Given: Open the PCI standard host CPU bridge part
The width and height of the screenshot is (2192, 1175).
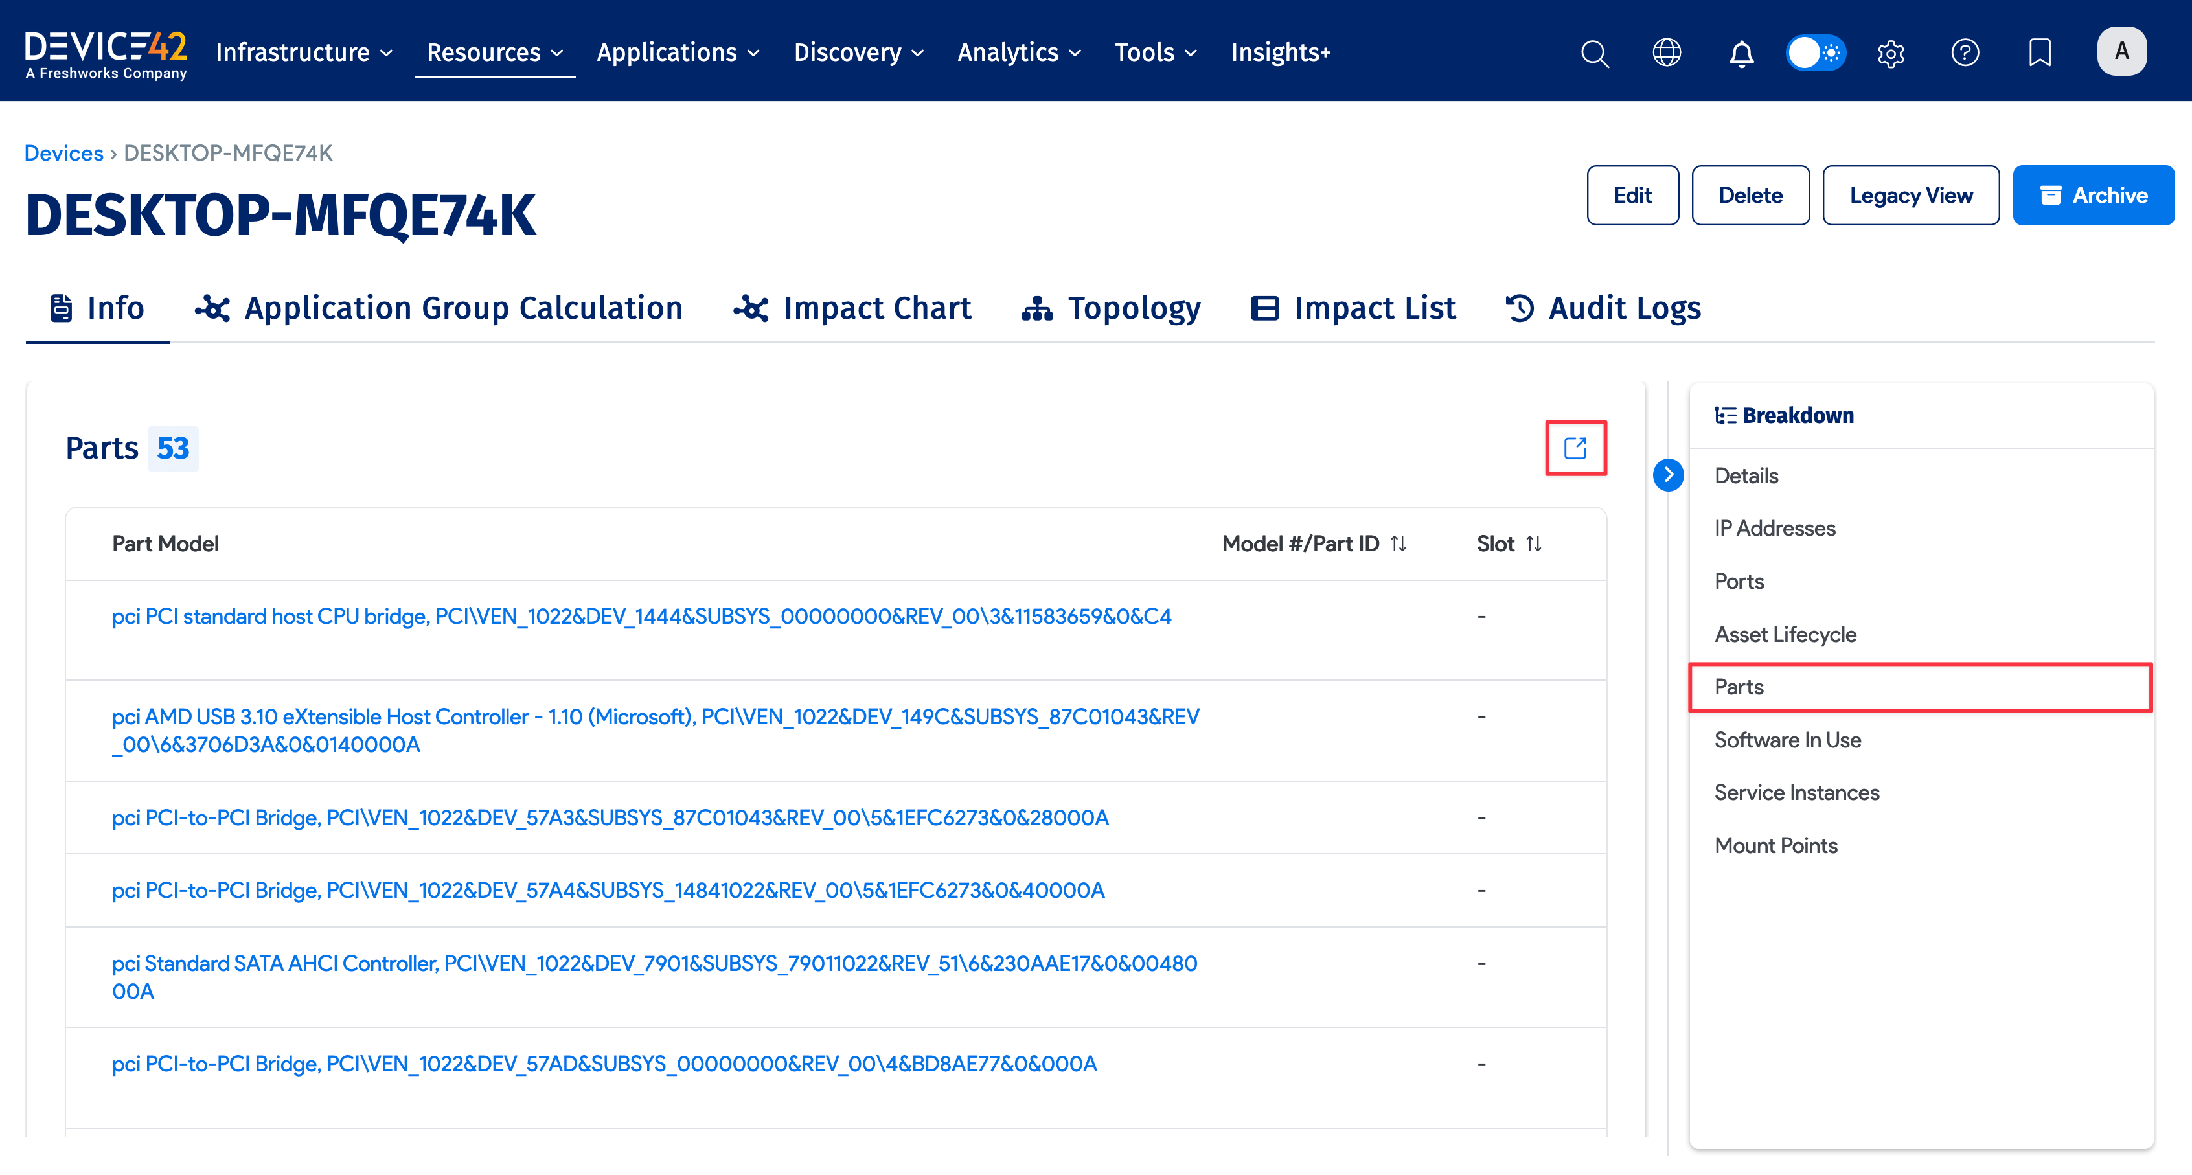Looking at the screenshot, I should (641, 616).
